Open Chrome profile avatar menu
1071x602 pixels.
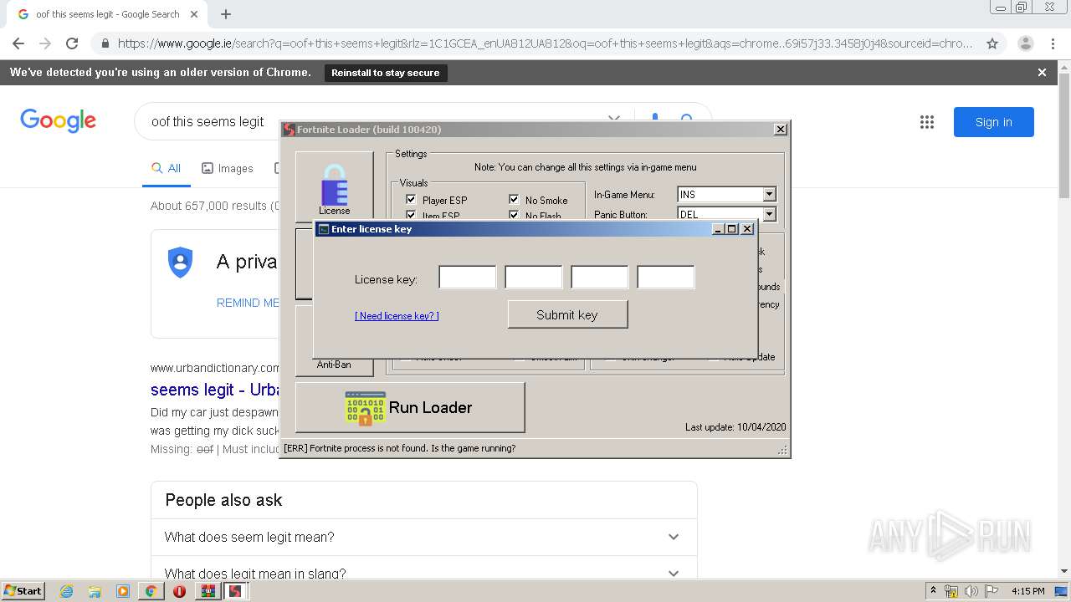coord(1025,43)
